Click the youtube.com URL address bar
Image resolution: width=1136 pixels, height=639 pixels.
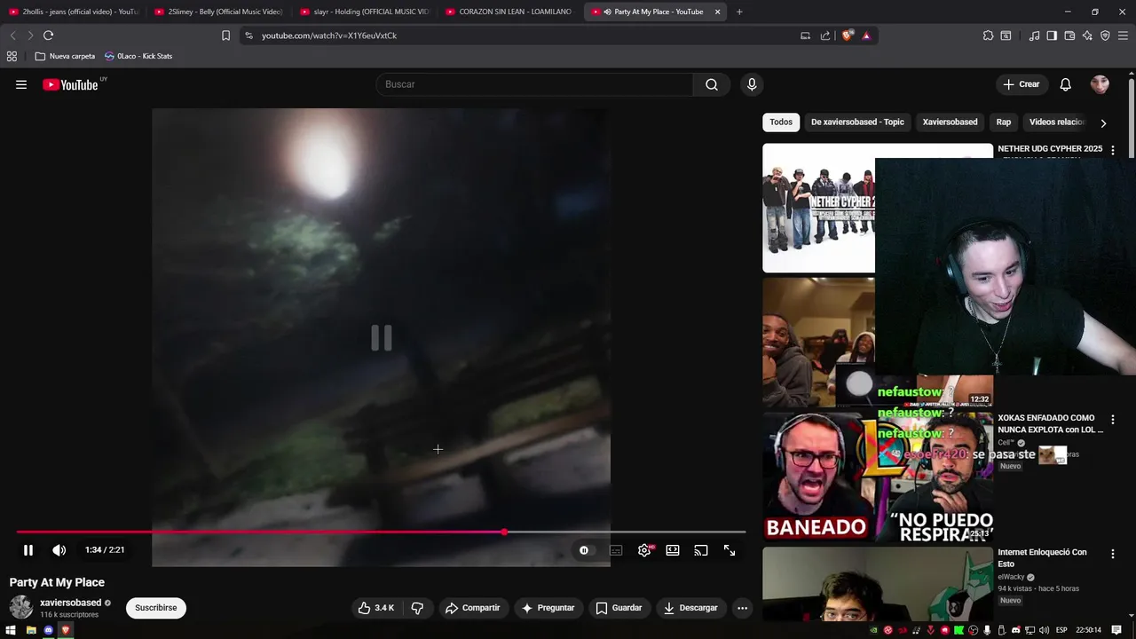(524, 35)
